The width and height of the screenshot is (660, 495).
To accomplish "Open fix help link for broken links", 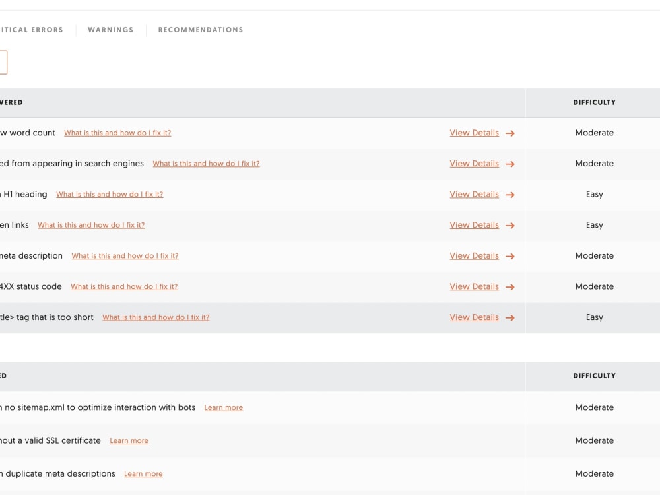I will tap(91, 225).
